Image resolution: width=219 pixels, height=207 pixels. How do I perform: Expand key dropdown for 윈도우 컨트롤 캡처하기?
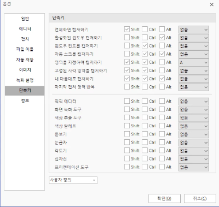point(194,46)
